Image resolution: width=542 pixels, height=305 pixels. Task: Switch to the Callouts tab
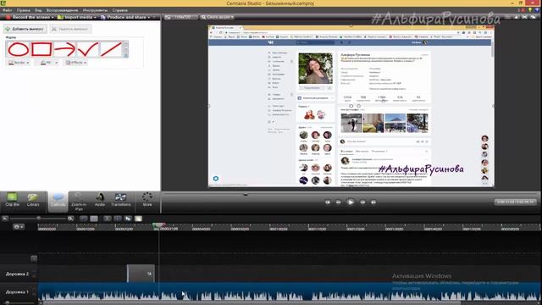[x=58, y=201]
